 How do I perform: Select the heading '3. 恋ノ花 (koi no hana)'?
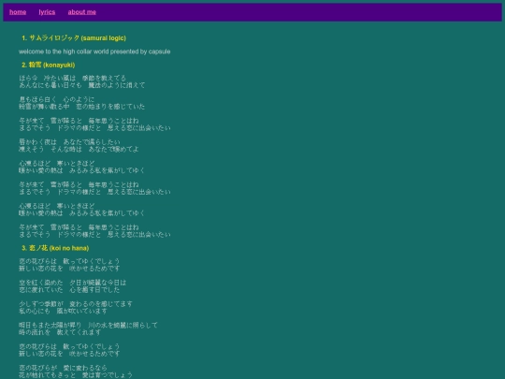pos(55,248)
